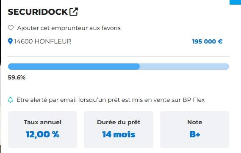Select the Durée du prêt card heading
Image resolution: width=241 pixels, height=153 pixels.
[x=119, y=122]
